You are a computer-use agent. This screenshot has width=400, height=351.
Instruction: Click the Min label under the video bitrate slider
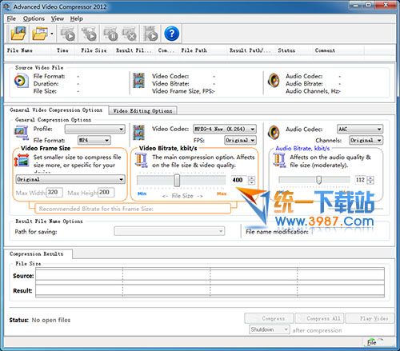click(x=142, y=193)
